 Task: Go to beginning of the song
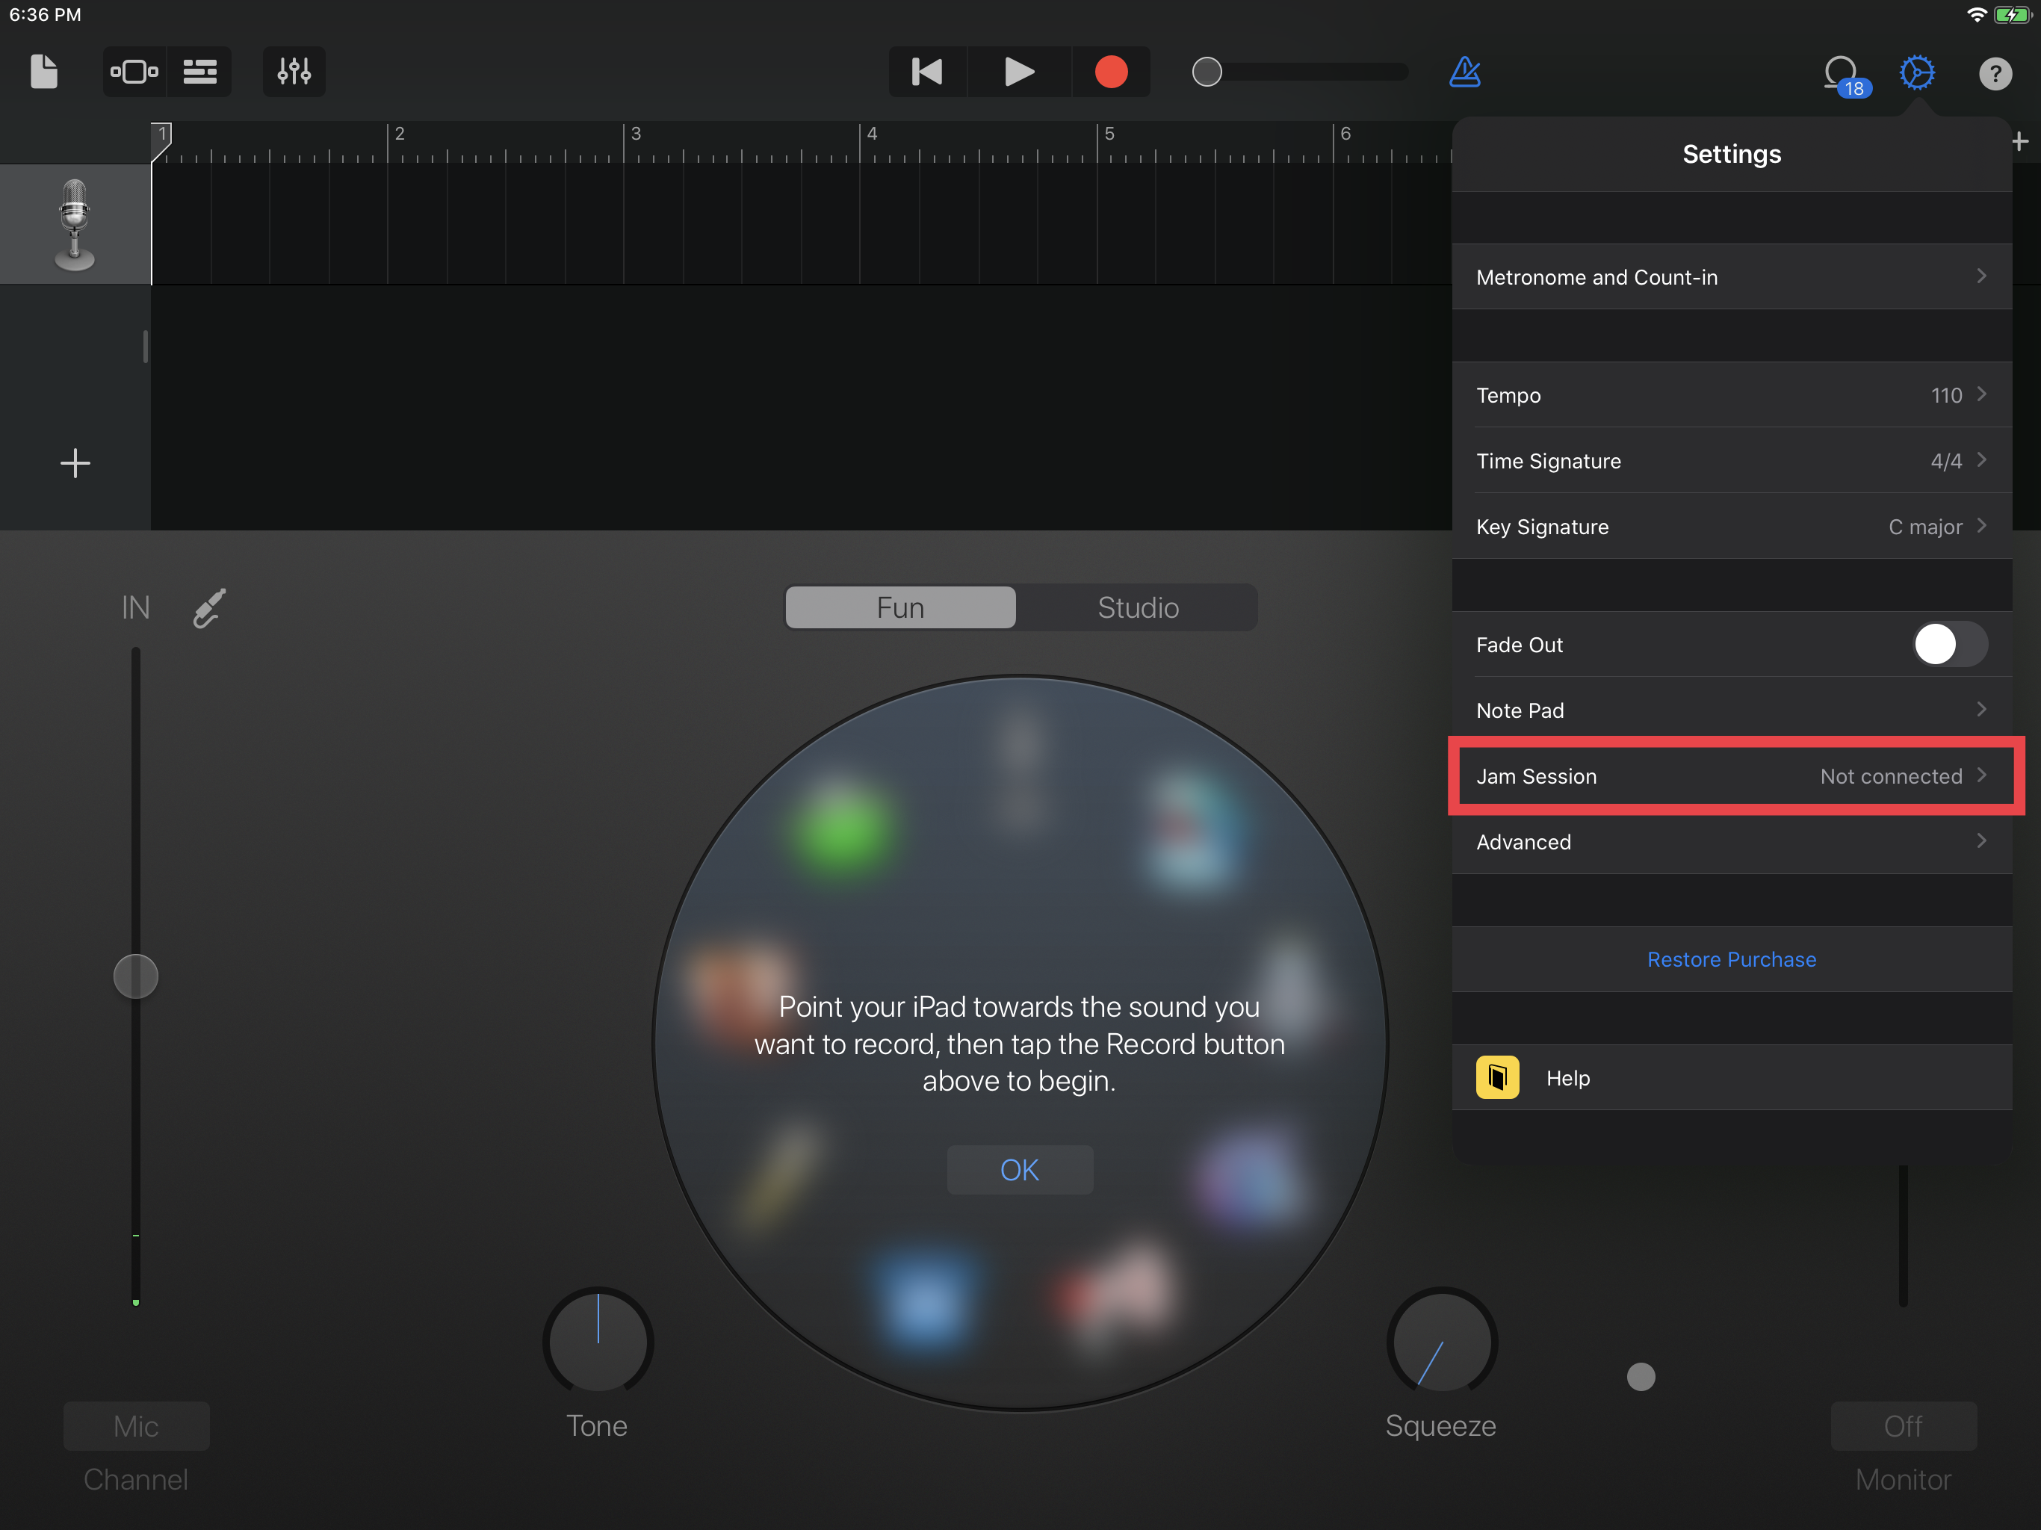coord(927,71)
